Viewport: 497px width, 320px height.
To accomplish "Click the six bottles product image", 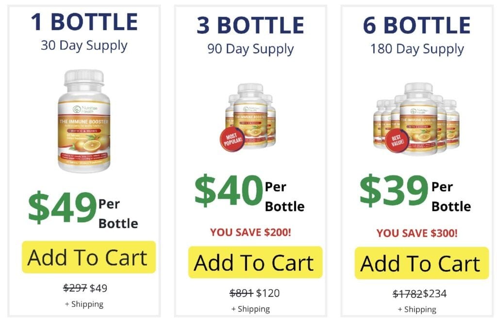I will (x=417, y=119).
